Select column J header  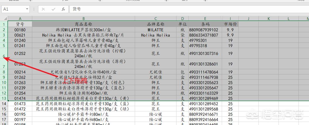tap(248, 19)
